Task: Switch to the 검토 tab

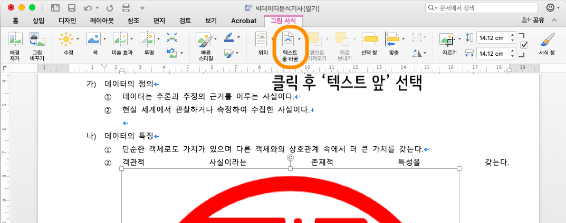Action: [x=185, y=21]
